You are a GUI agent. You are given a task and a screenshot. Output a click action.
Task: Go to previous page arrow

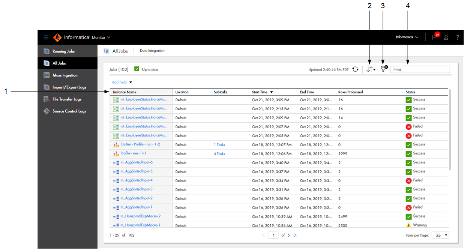(263, 235)
